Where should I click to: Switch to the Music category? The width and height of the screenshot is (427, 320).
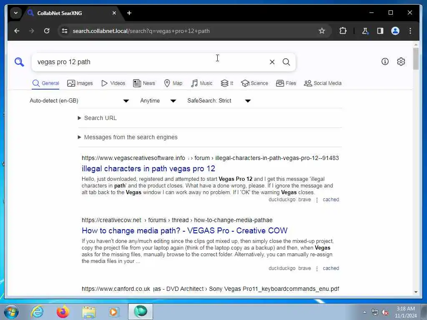202,83
